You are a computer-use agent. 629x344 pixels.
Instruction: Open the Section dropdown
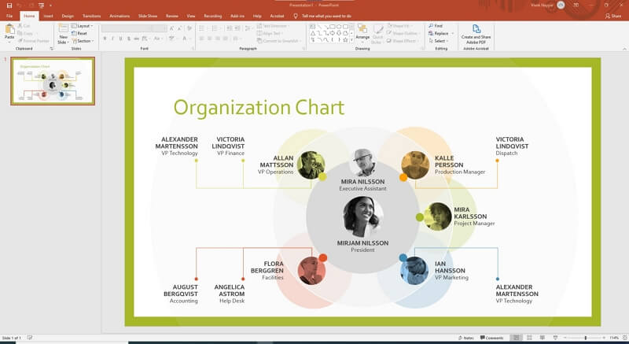click(83, 41)
